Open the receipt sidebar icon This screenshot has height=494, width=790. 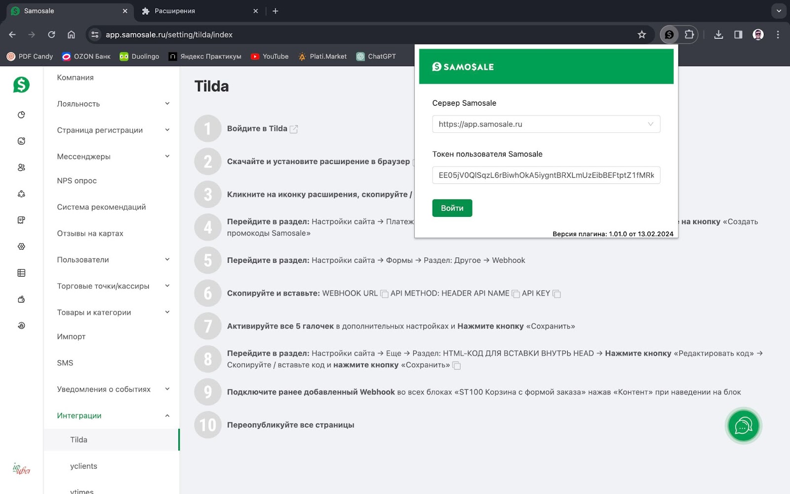pos(21,220)
